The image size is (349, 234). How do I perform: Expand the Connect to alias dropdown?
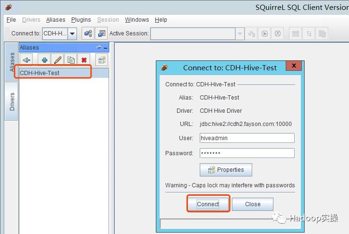click(72, 33)
